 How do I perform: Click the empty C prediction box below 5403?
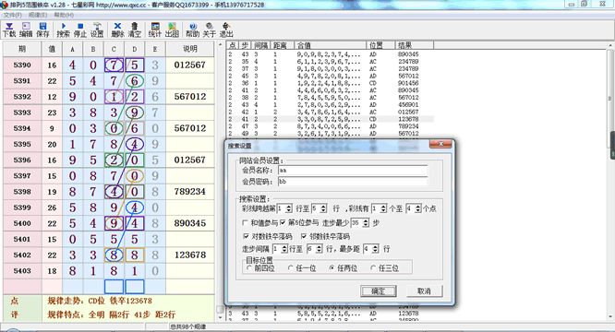point(114,286)
